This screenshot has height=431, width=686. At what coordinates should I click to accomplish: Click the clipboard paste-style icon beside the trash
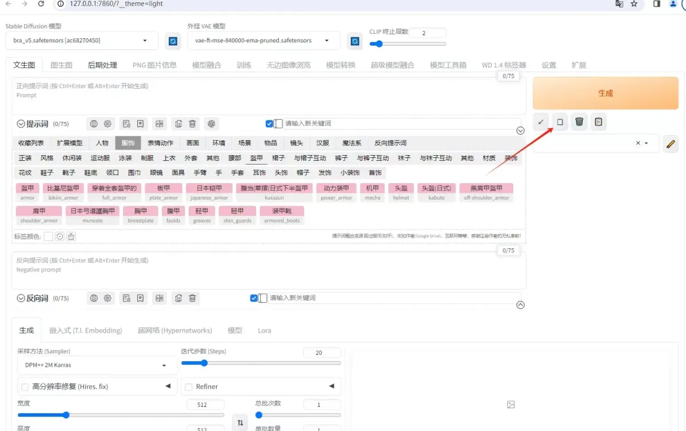[x=599, y=122]
